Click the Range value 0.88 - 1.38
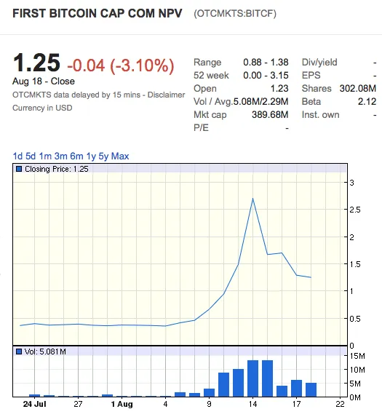382x417 pixels. [266, 63]
